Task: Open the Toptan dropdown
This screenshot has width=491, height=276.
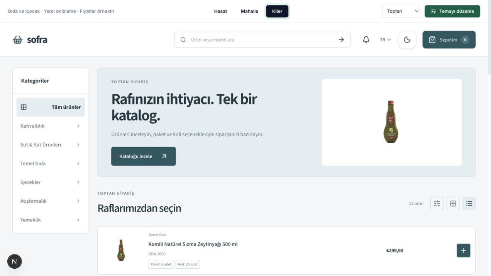Action: point(401,11)
